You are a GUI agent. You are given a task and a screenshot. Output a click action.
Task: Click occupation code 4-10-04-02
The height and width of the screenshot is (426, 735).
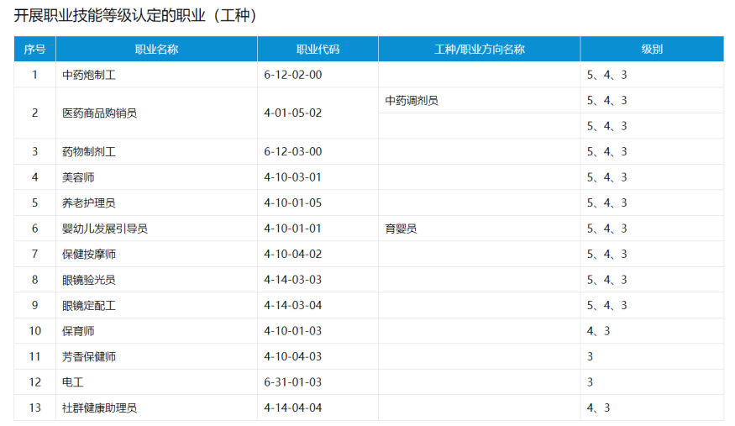pyautogui.click(x=293, y=254)
